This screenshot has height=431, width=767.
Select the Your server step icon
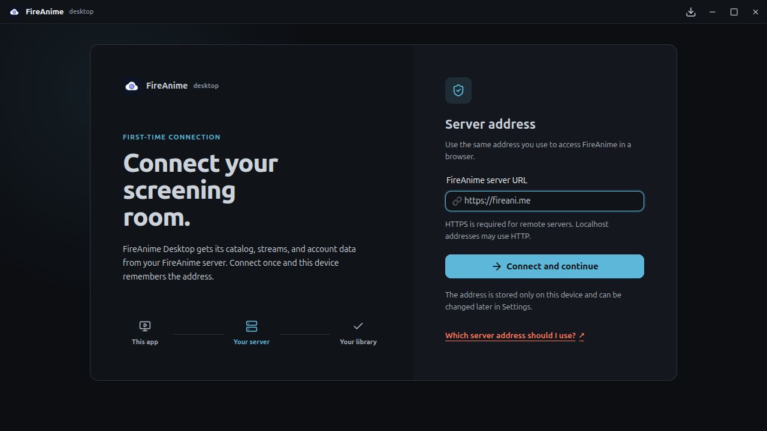point(252,326)
